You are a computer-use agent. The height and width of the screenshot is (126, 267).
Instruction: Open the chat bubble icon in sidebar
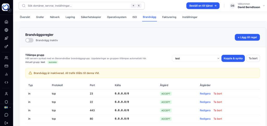point(7,115)
